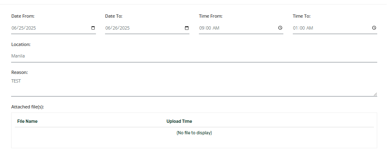
Task: Select the month segment in Date From
Action: 14,28
